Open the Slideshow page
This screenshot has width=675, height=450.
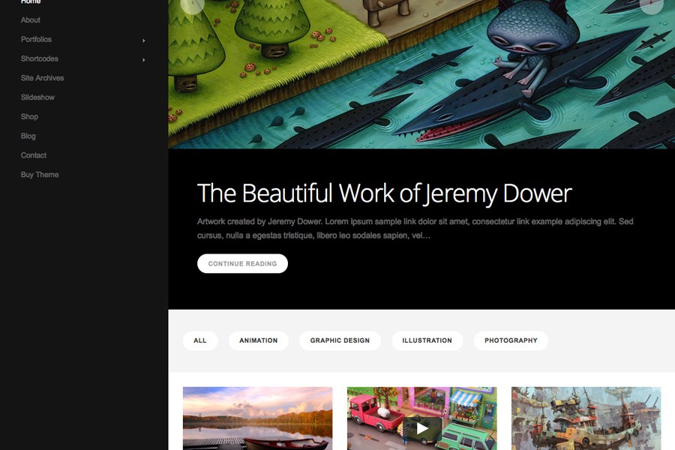[x=37, y=97]
